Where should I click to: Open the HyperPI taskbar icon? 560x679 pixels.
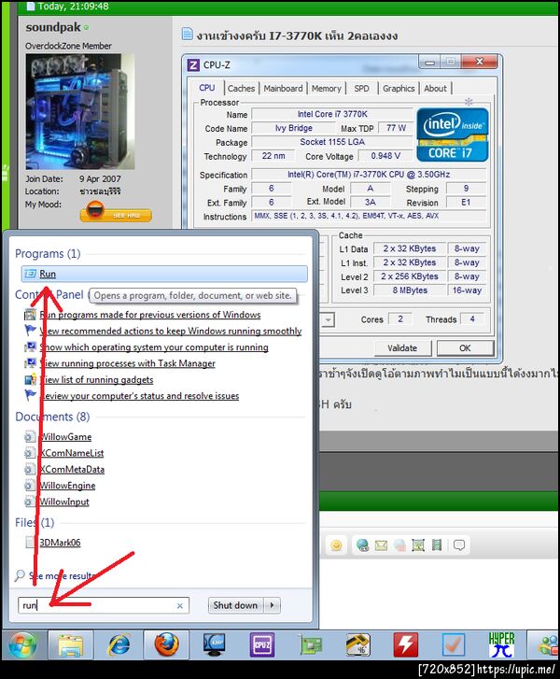501,644
